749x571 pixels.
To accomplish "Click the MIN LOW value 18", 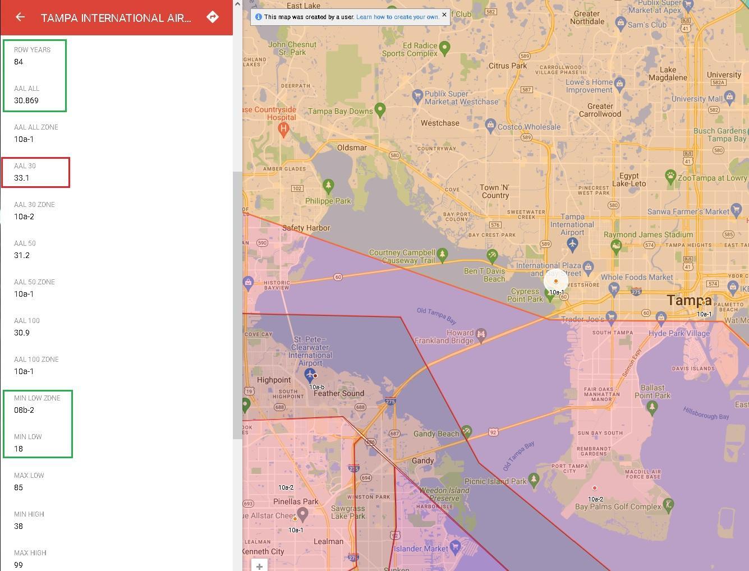I will click(19, 449).
